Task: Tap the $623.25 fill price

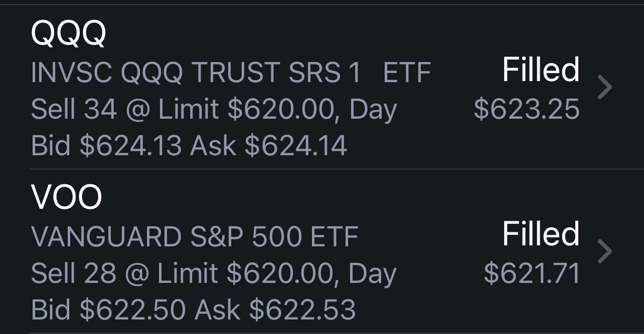Action: pos(527,110)
